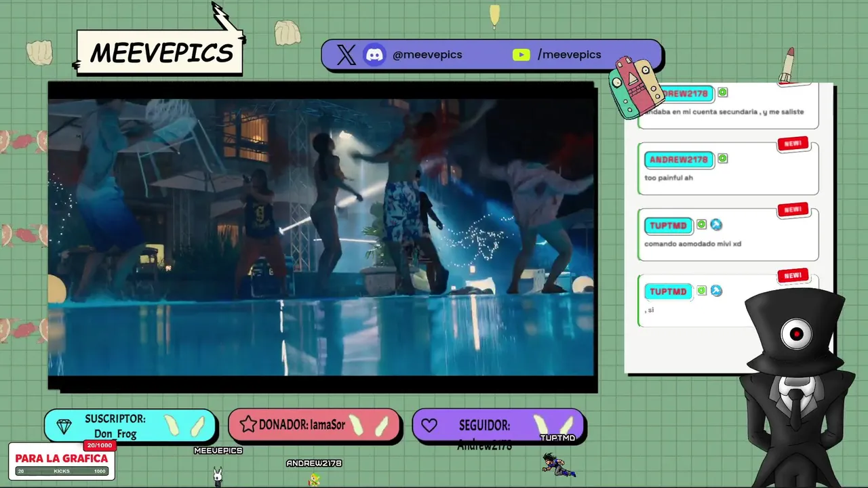Click blue hammer badge in 'comando aomodado' message
The image size is (868, 488).
coord(716,224)
